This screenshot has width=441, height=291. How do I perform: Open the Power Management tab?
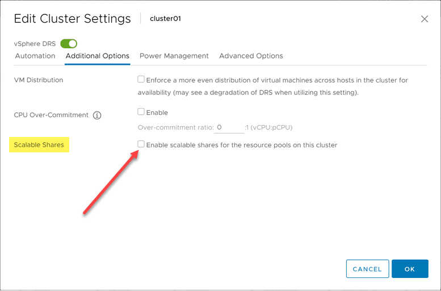coord(174,56)
